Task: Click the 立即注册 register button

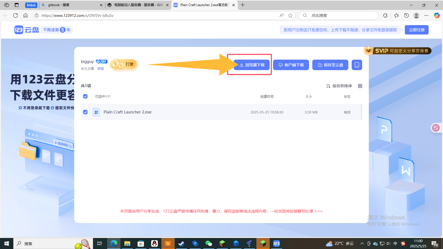Action: (417, 30)
